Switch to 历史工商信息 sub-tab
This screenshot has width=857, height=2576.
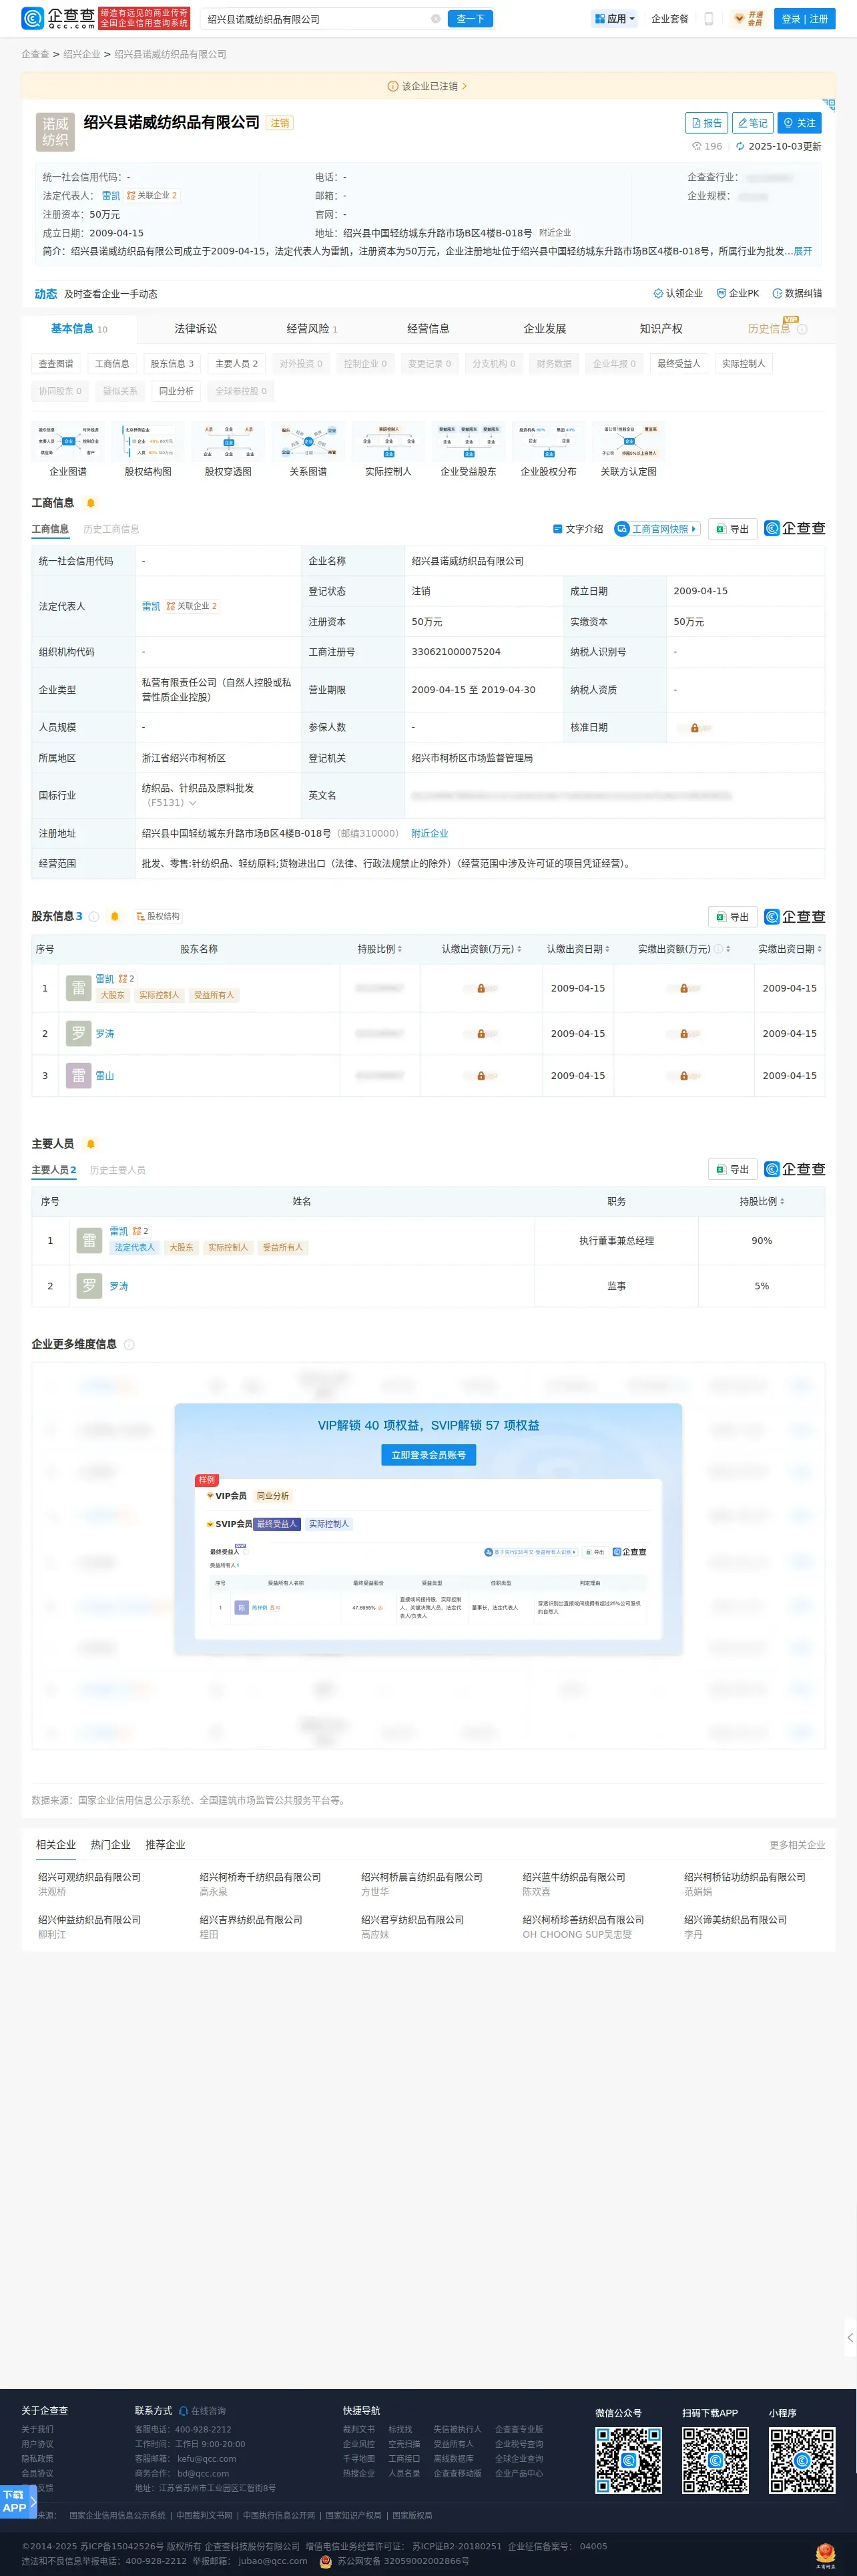pos(111,529)
